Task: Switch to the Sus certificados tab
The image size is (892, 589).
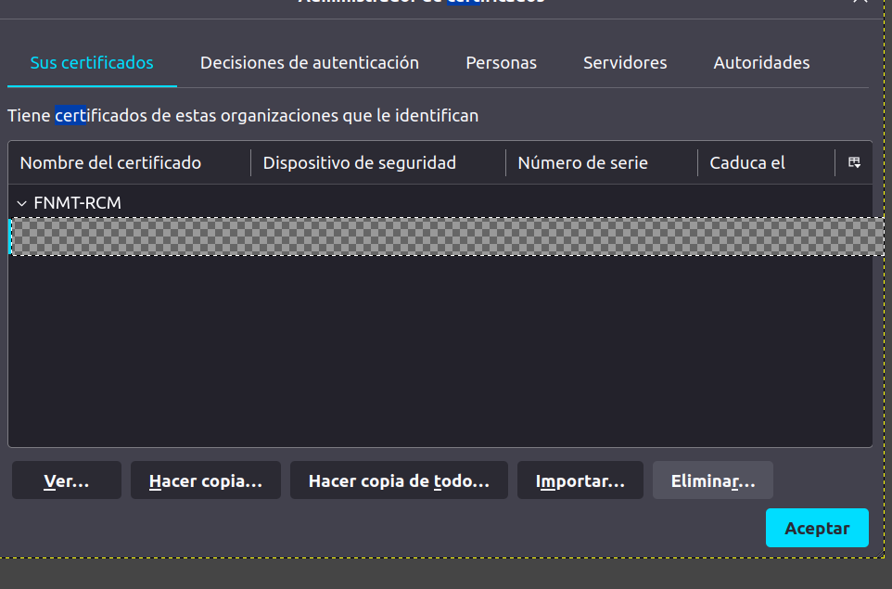Action: tap(92, 63)
